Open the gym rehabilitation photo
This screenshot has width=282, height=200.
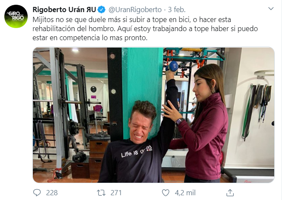(x=154, y=115)
